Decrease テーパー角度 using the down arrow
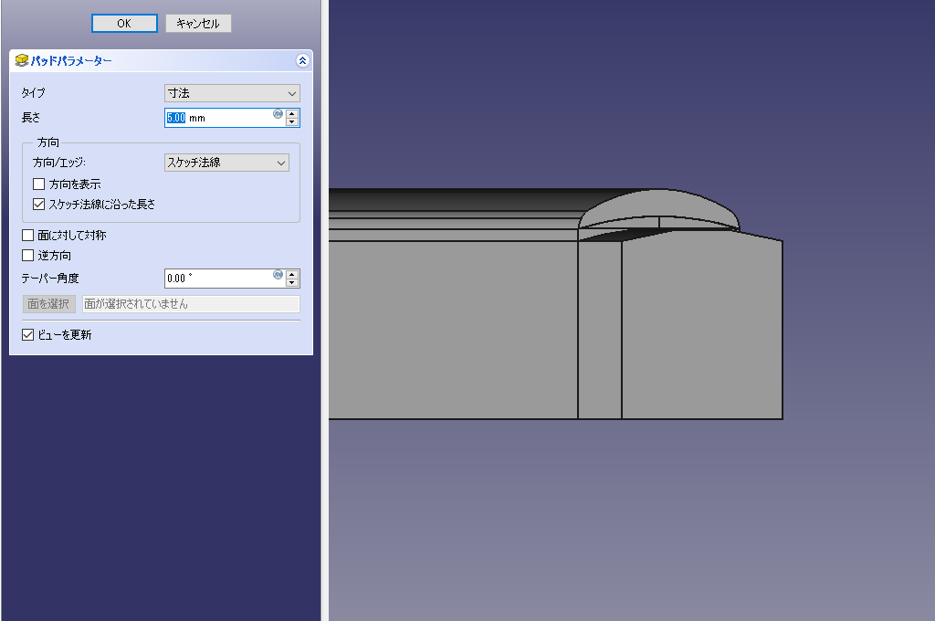The height and width of the screenshot is (621, 935). pyautogui.click(x=292, y=283)
